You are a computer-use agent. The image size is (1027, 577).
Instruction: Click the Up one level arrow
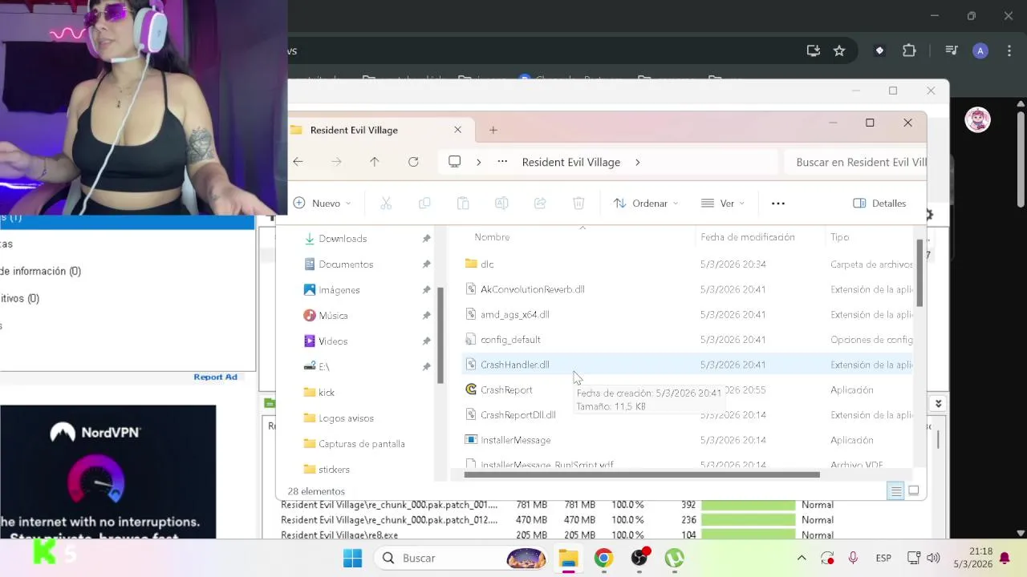pos(374,162)
